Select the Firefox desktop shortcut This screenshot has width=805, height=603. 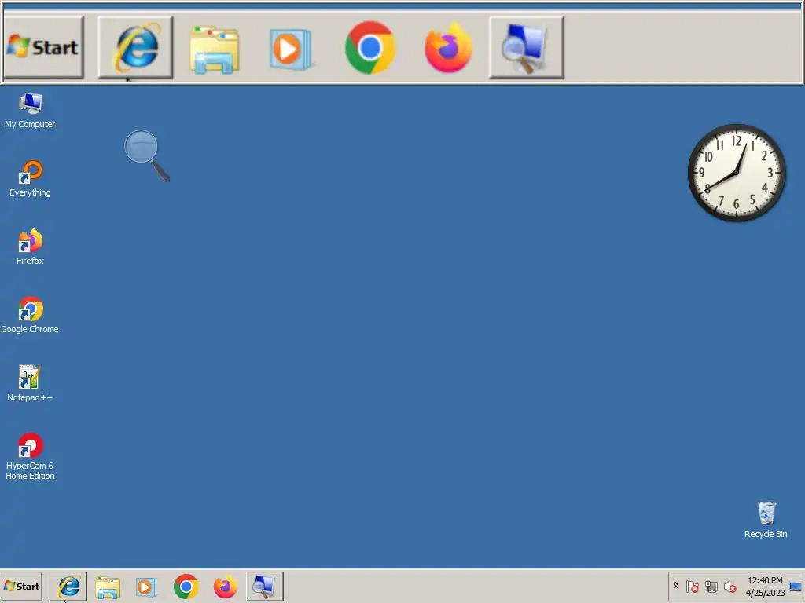[x=30, y=247]
